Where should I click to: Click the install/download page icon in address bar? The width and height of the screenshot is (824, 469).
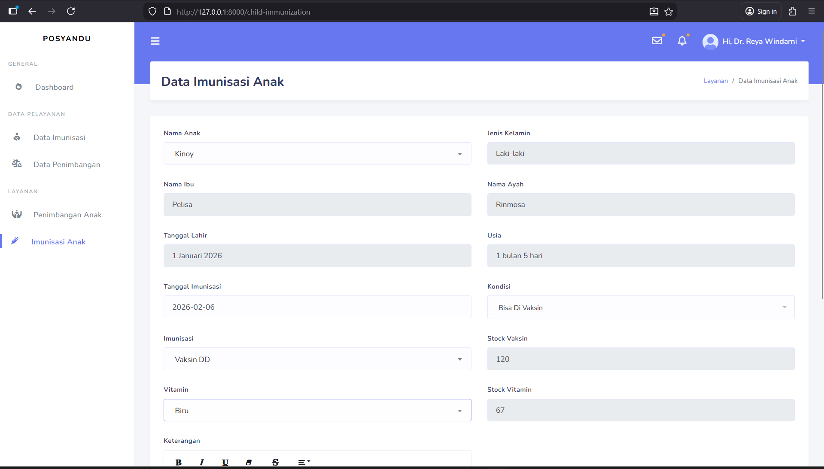654,12
